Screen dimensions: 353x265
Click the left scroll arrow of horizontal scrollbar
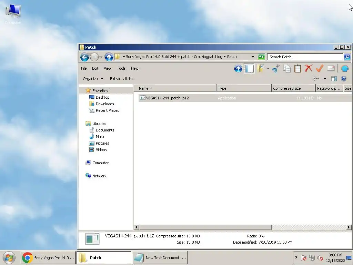(x=136, y=227)
